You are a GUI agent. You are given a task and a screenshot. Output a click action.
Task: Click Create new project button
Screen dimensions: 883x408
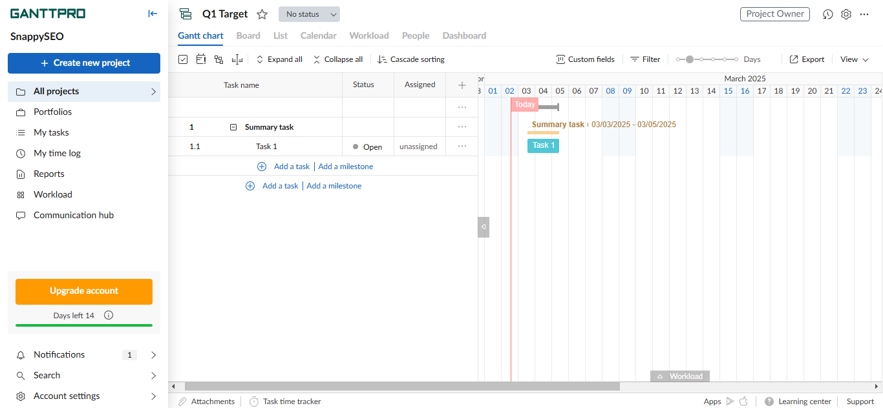tap(84, 63)
